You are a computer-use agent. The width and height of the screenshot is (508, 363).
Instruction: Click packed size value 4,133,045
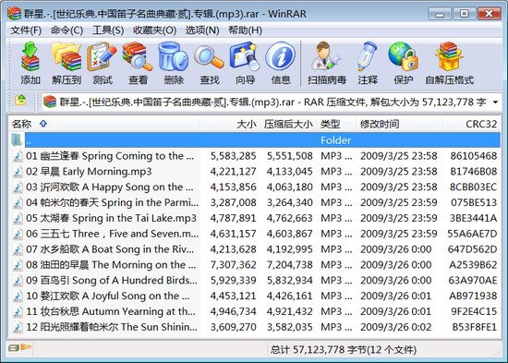[x=290, y=172]
